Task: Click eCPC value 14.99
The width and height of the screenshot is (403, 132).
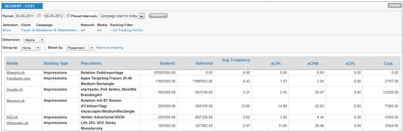Action: pyautogui.click(x=283, y=106)
